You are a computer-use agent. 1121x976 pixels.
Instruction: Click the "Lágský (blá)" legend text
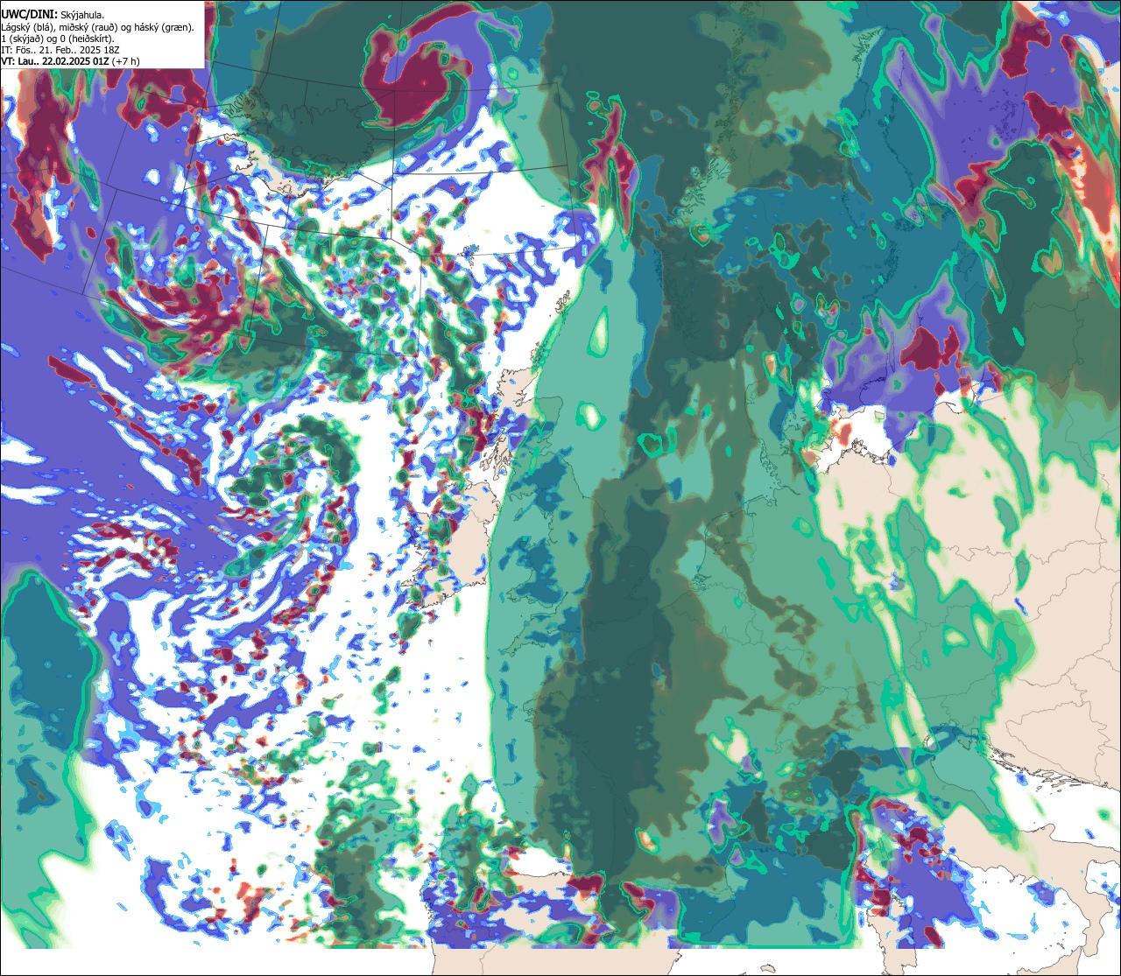click(27, 28)
